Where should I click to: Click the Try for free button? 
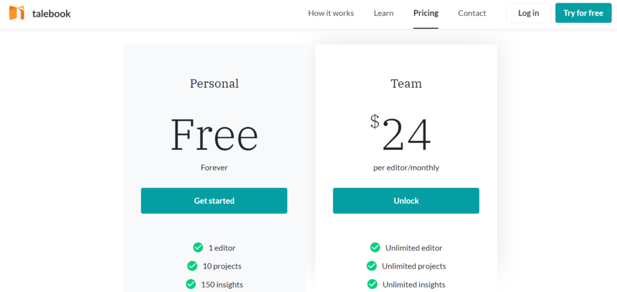pos(583,13)
